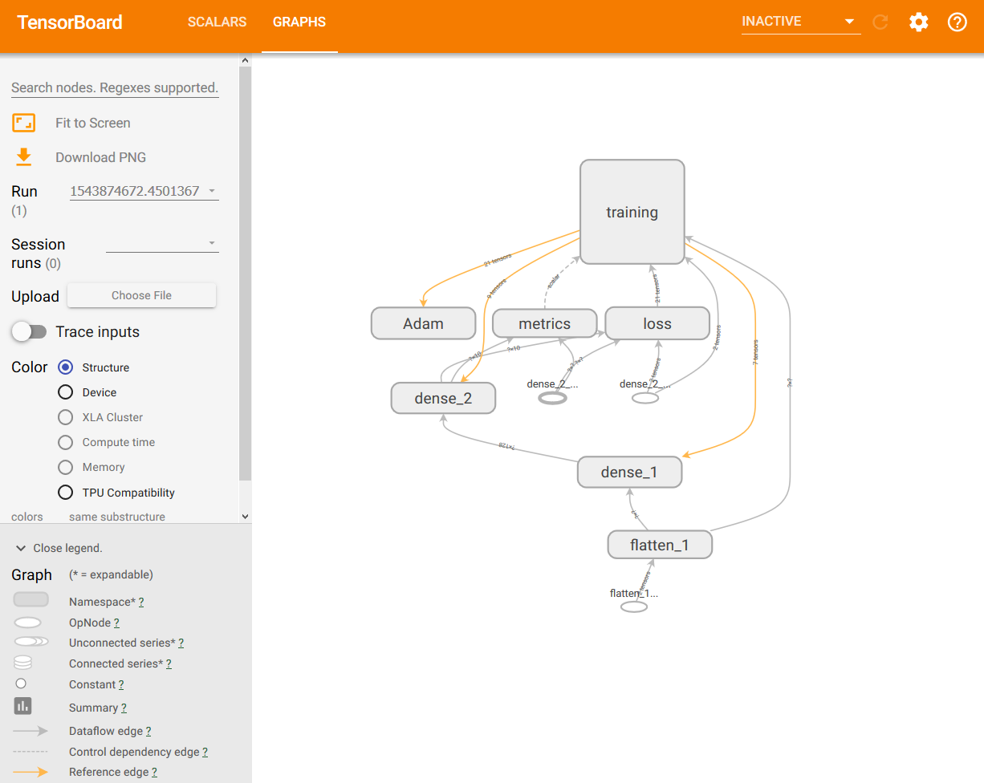The image size is (984, 783).
Task: Click the Dataflow edge legend arrow
Action: point(29,731)
